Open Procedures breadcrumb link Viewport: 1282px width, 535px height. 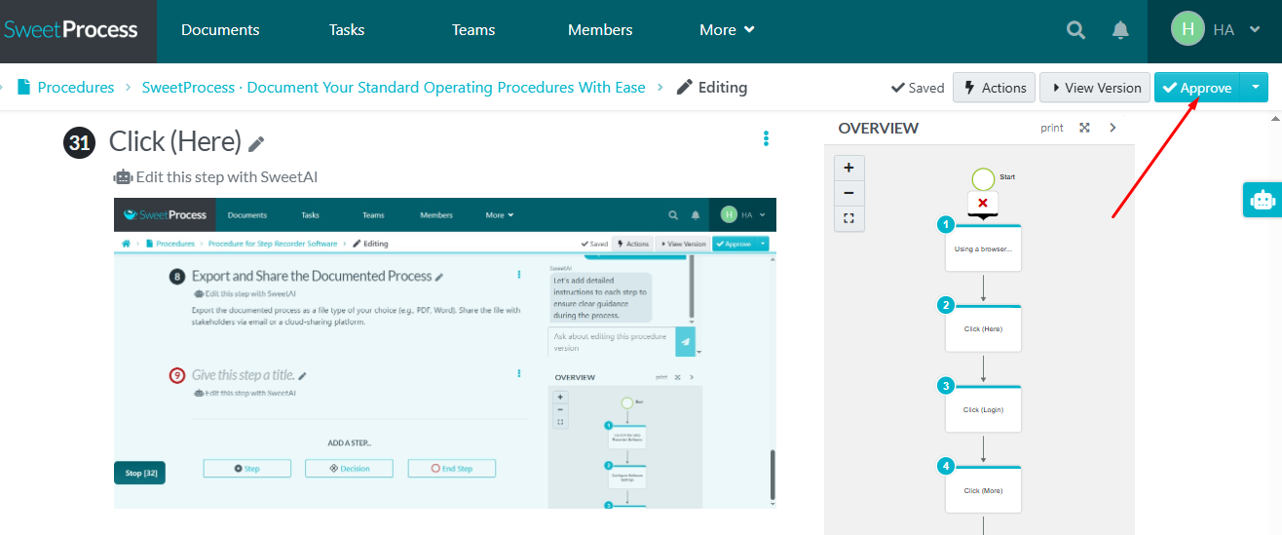coord(76,87)
